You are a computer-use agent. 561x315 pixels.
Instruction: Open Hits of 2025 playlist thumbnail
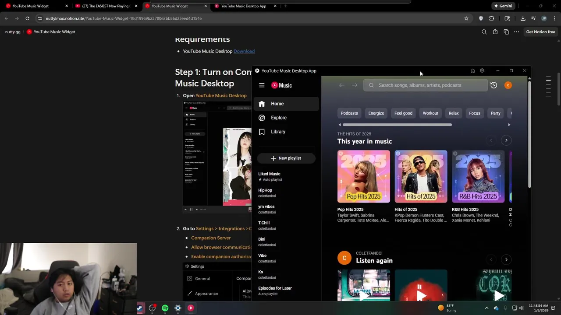click(421, 177)
